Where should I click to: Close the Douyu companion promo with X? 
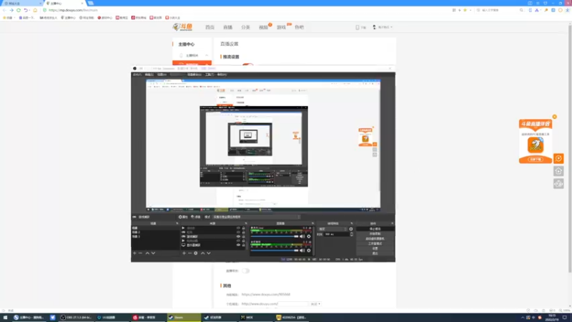(x=555, y=117)
